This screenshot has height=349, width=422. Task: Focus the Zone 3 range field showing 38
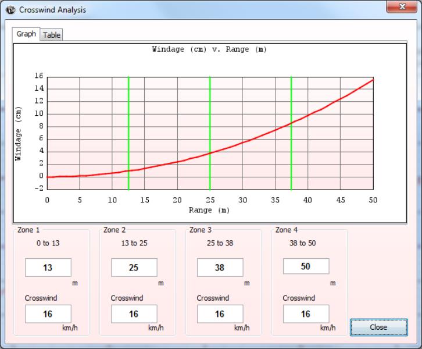(220, 268)
